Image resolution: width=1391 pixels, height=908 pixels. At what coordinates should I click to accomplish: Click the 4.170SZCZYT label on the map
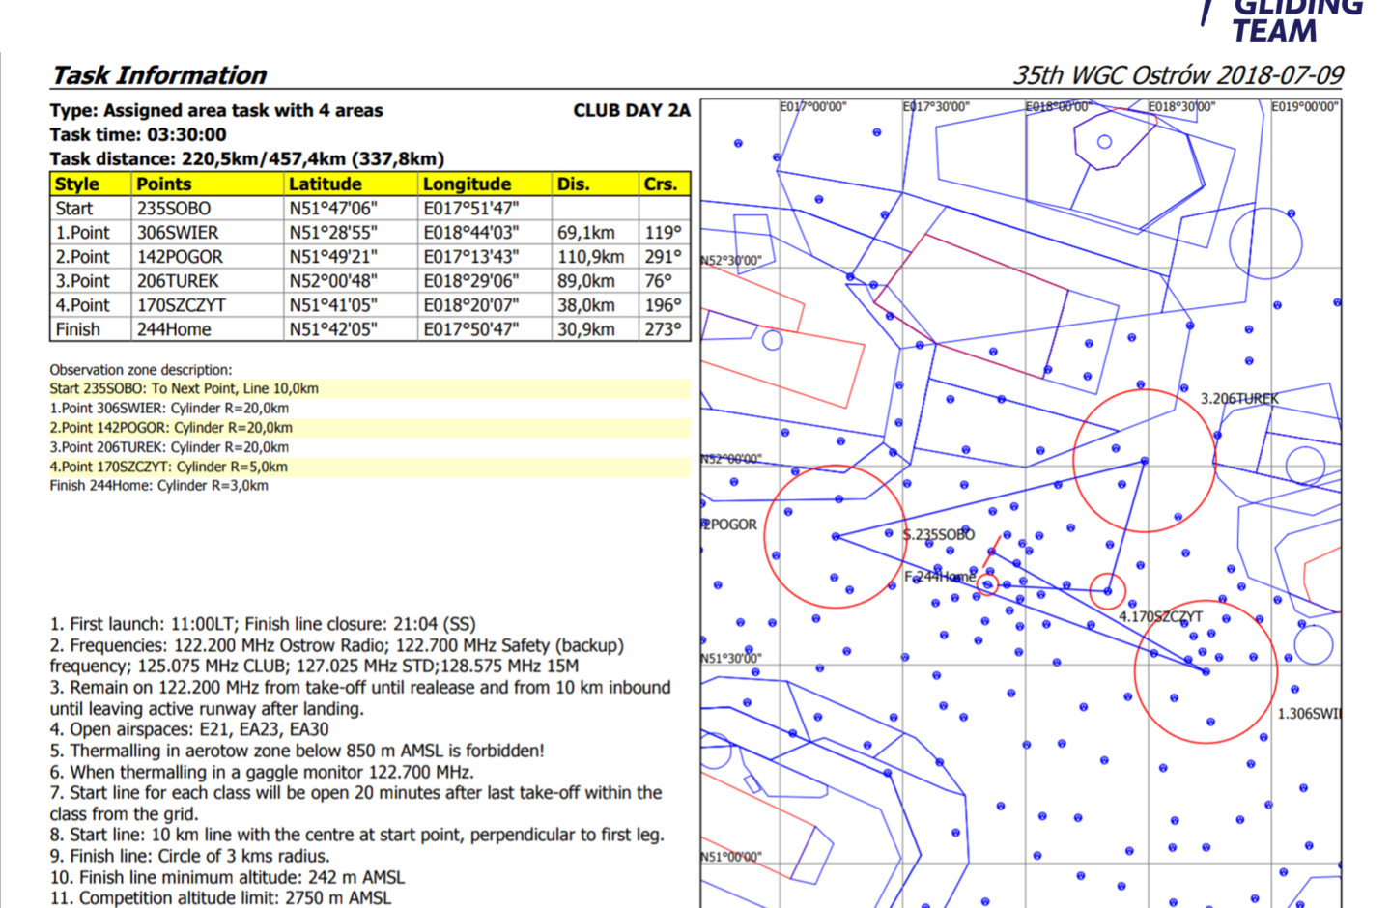(1160, 616)
